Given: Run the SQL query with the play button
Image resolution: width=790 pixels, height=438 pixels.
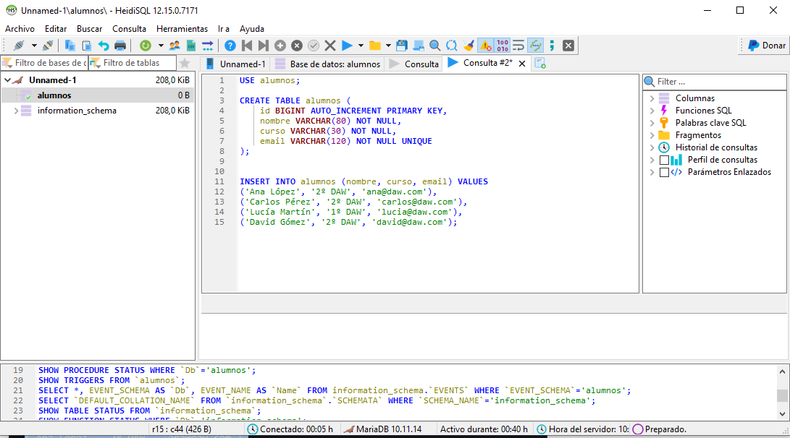Looking at the screenshot, I should tap(347, 46).
